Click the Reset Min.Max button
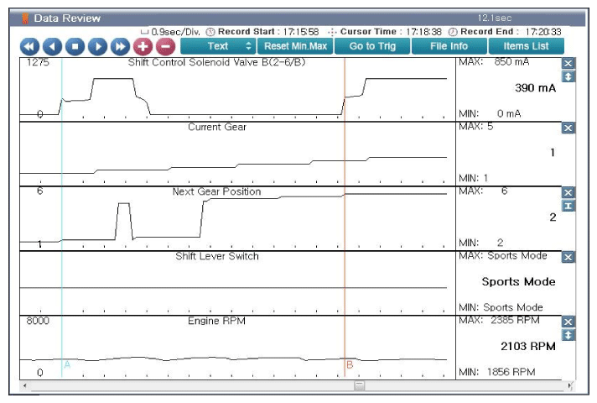Screen dimensions: 597x403 pos(295,46)
